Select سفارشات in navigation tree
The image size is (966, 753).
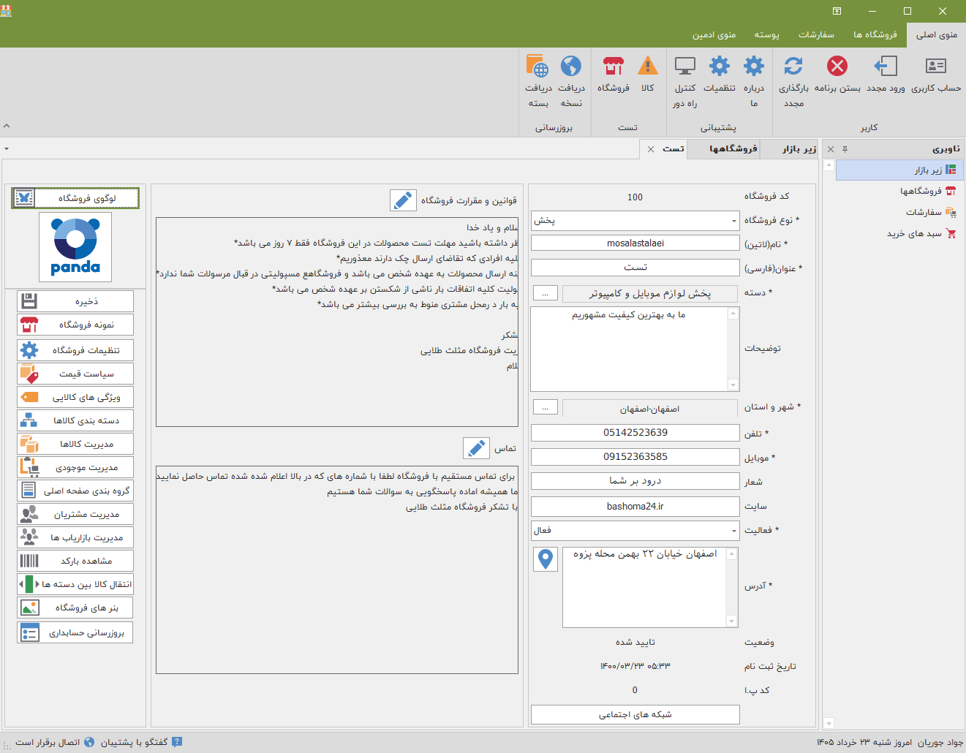pos(900,212)
